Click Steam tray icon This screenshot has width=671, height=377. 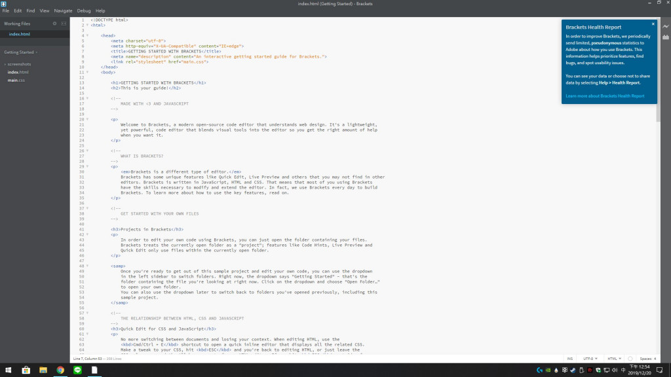click(x=573, y=370)
